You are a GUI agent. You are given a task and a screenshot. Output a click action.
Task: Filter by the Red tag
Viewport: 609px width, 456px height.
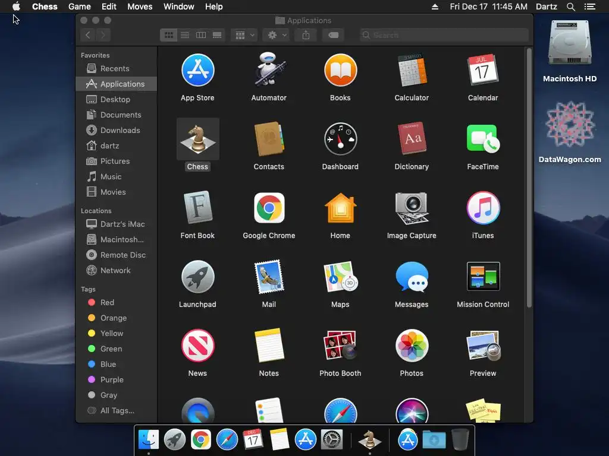click(x=116, y=302)
